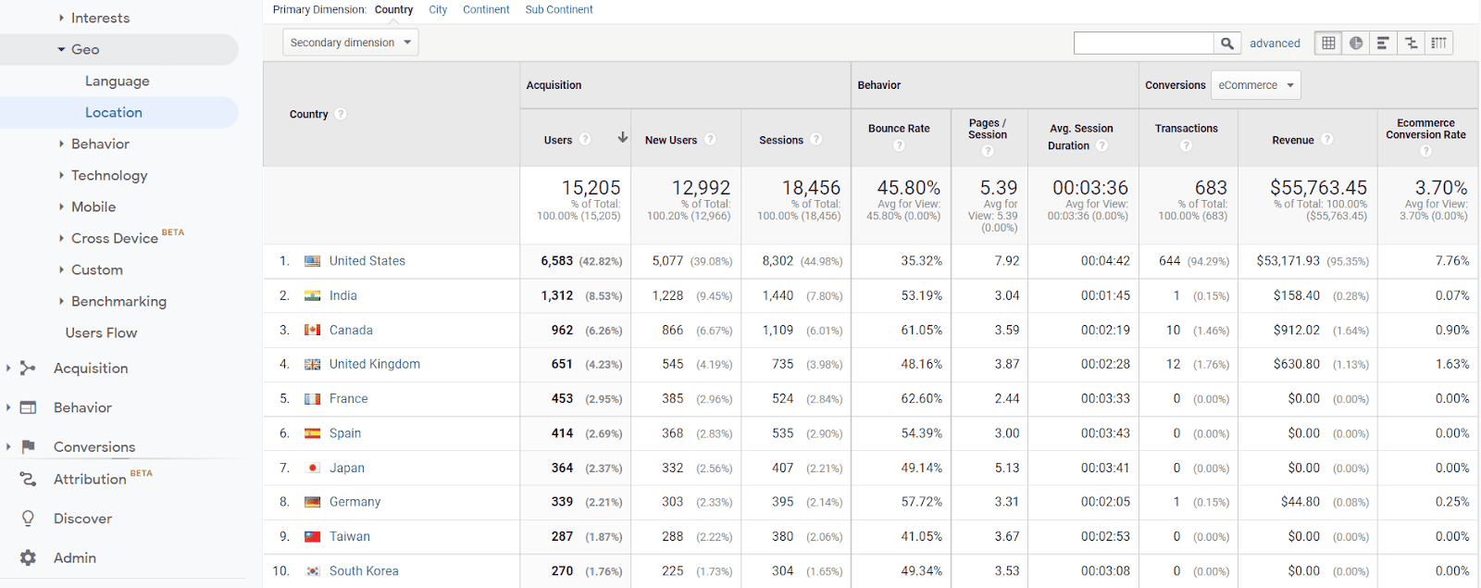
Task: Open the Secondary dimension dropdown
Action: 350,43
